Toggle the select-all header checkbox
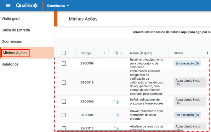Image resolution: width=211 pixels, height=132 pixels. pyautogui.click(x=64, y=53)
